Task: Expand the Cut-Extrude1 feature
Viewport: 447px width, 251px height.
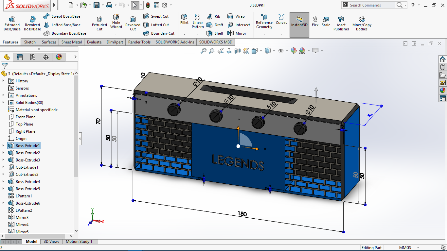Action: point(3,167)
